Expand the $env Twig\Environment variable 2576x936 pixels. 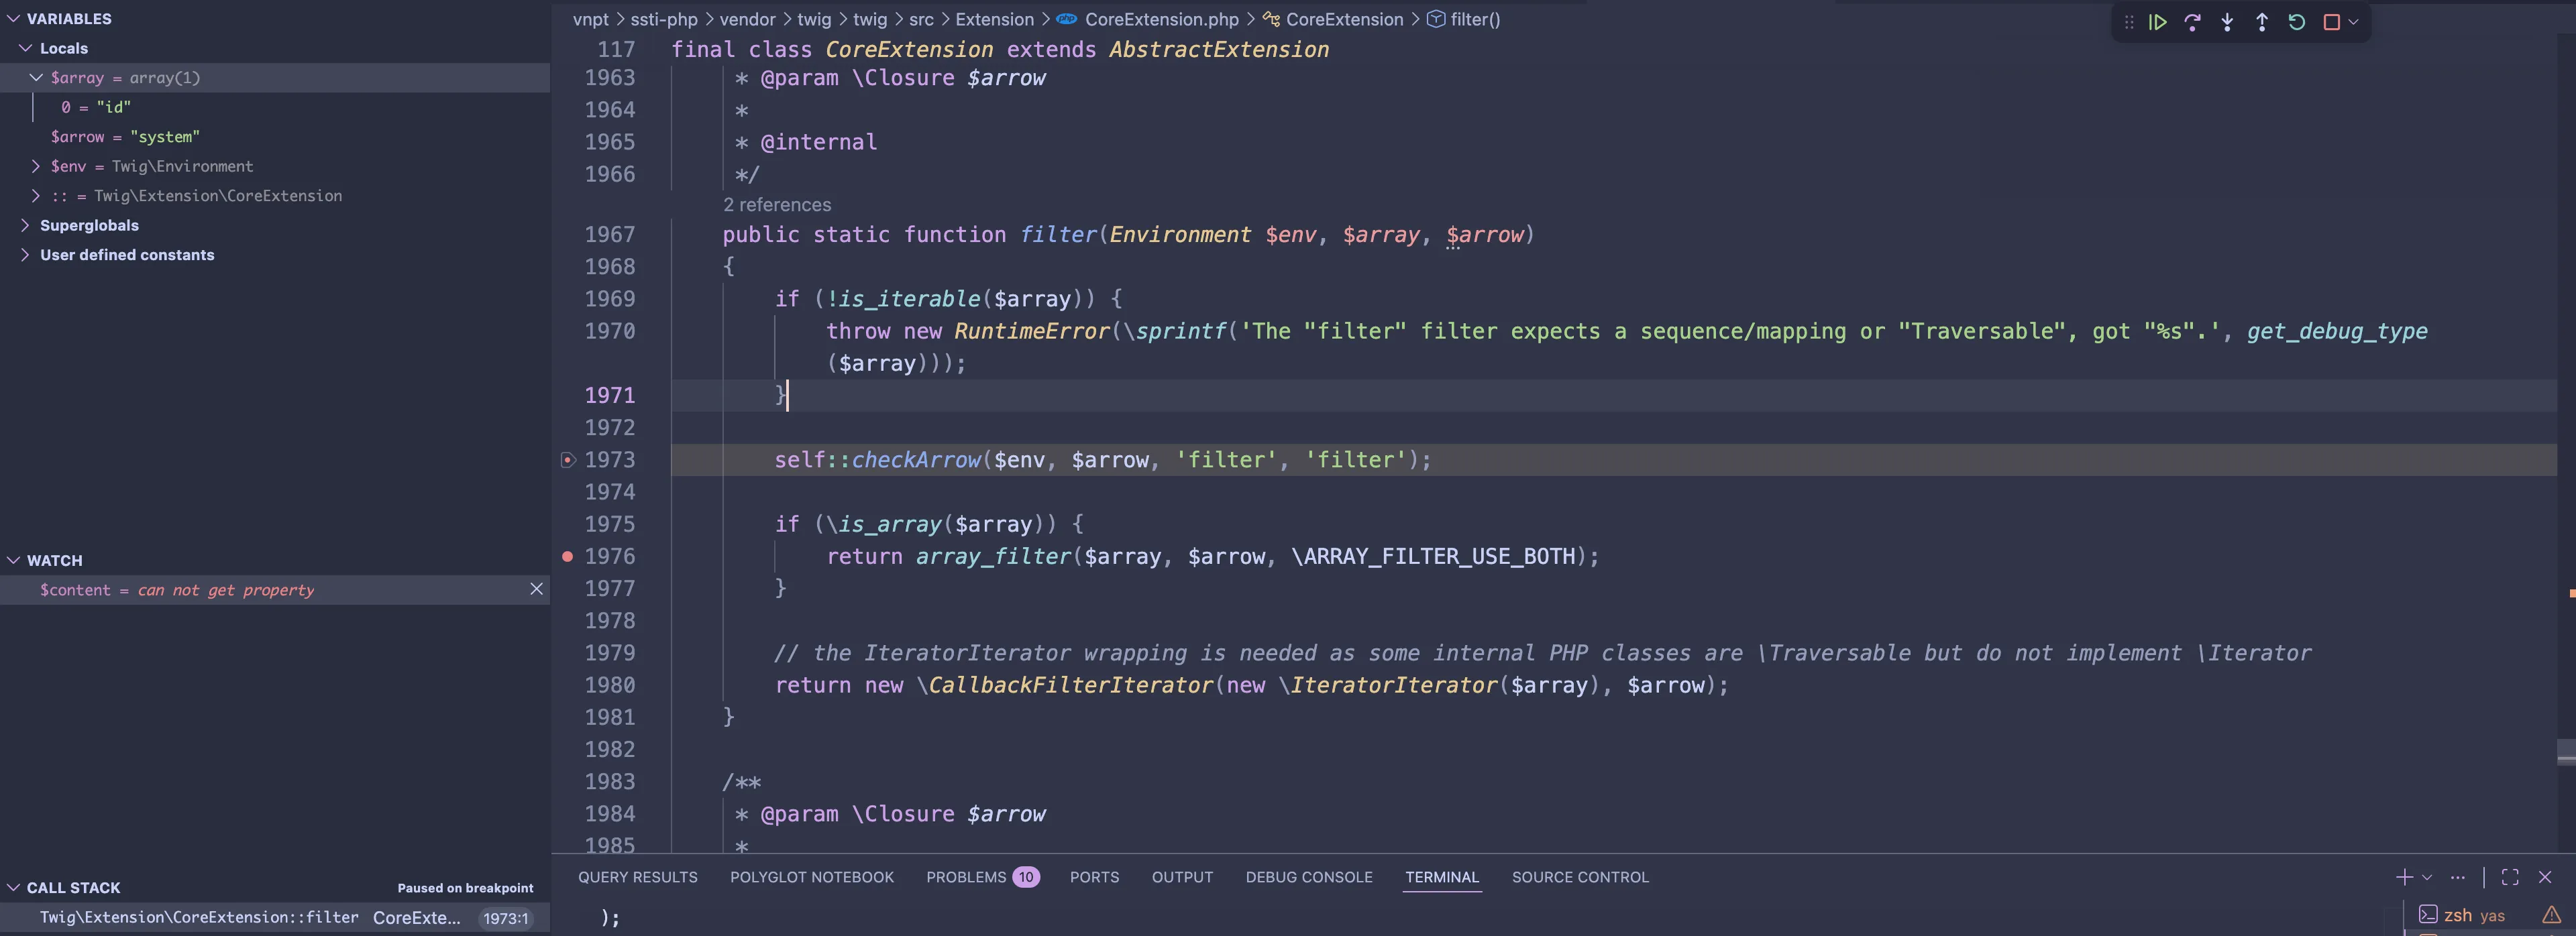[37, 166]
